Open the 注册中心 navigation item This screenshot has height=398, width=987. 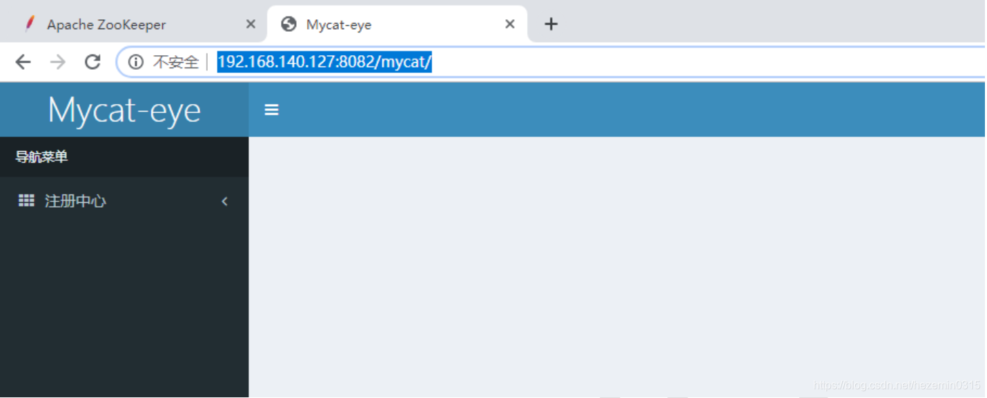click(x=124, y=201)
